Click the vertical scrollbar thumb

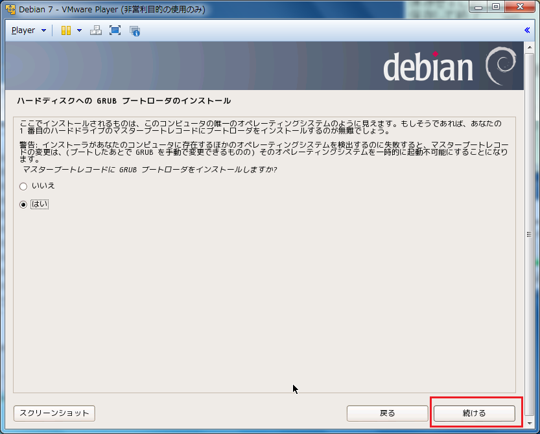point(529,234)
